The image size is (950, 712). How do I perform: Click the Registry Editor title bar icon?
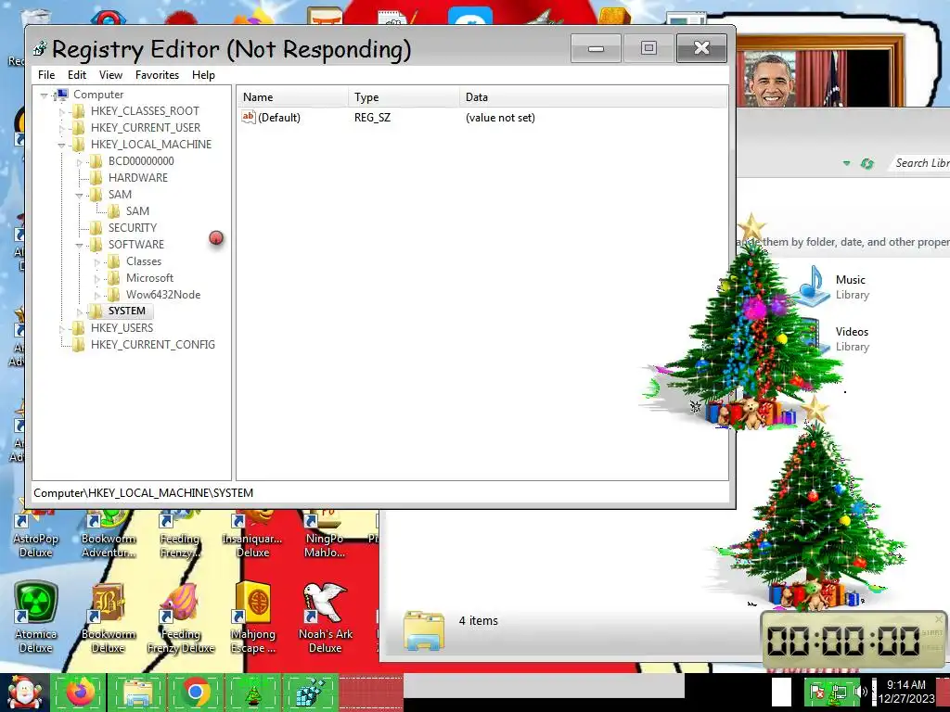pyautogui.click(x=40, y=48)
